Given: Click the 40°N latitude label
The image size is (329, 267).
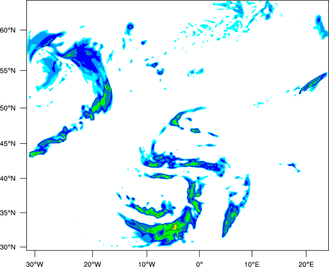Looking at the screenshot, I should [8, 179].
